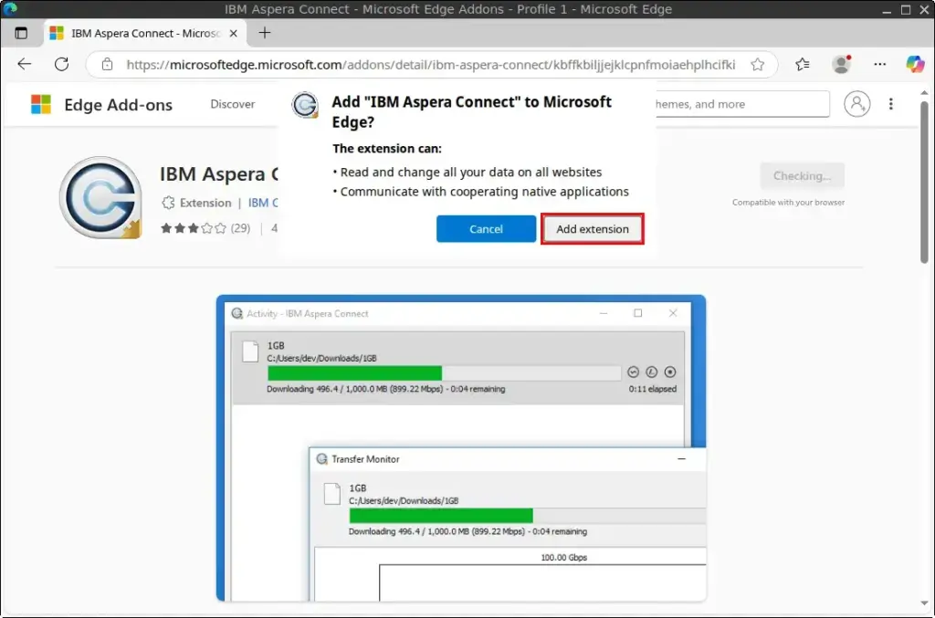
Task: View site information lock icon
Action: click(x=107, y=65)
